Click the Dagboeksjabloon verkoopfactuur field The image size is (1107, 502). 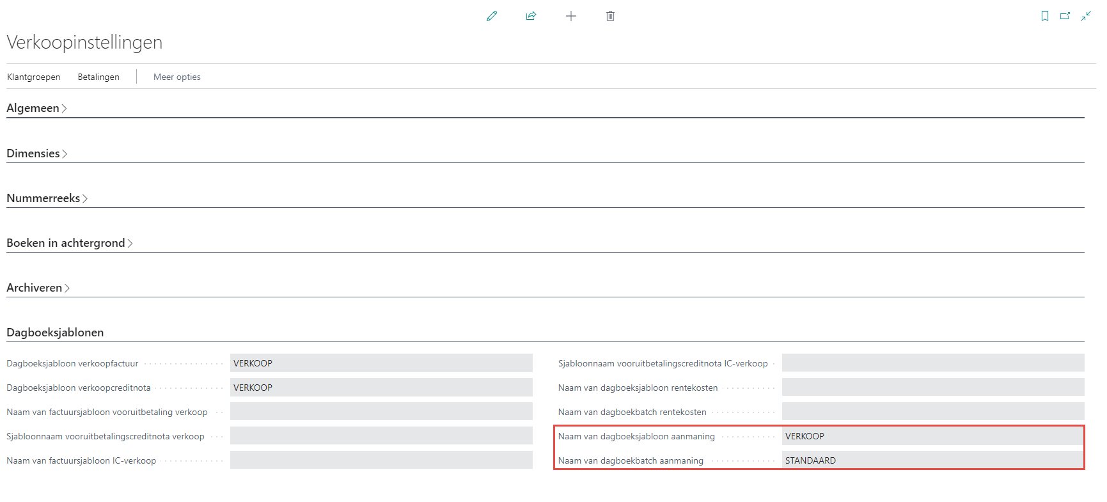pyautogui.click(x=381, y=363)
